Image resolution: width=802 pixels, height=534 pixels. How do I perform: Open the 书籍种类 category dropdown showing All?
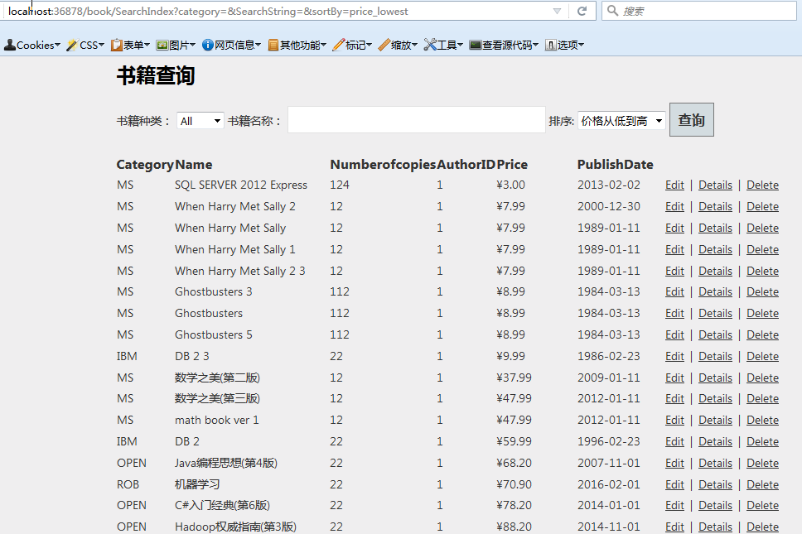[200, 121]
